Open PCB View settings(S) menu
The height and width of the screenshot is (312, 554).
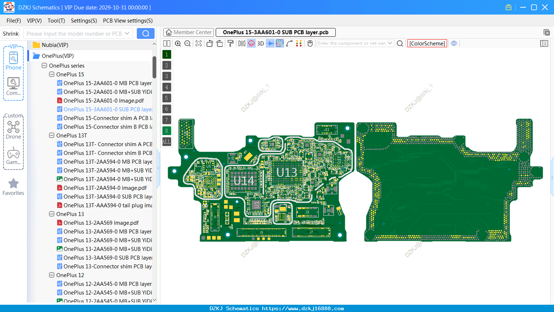pyautogui.click(x=128, y=21)
